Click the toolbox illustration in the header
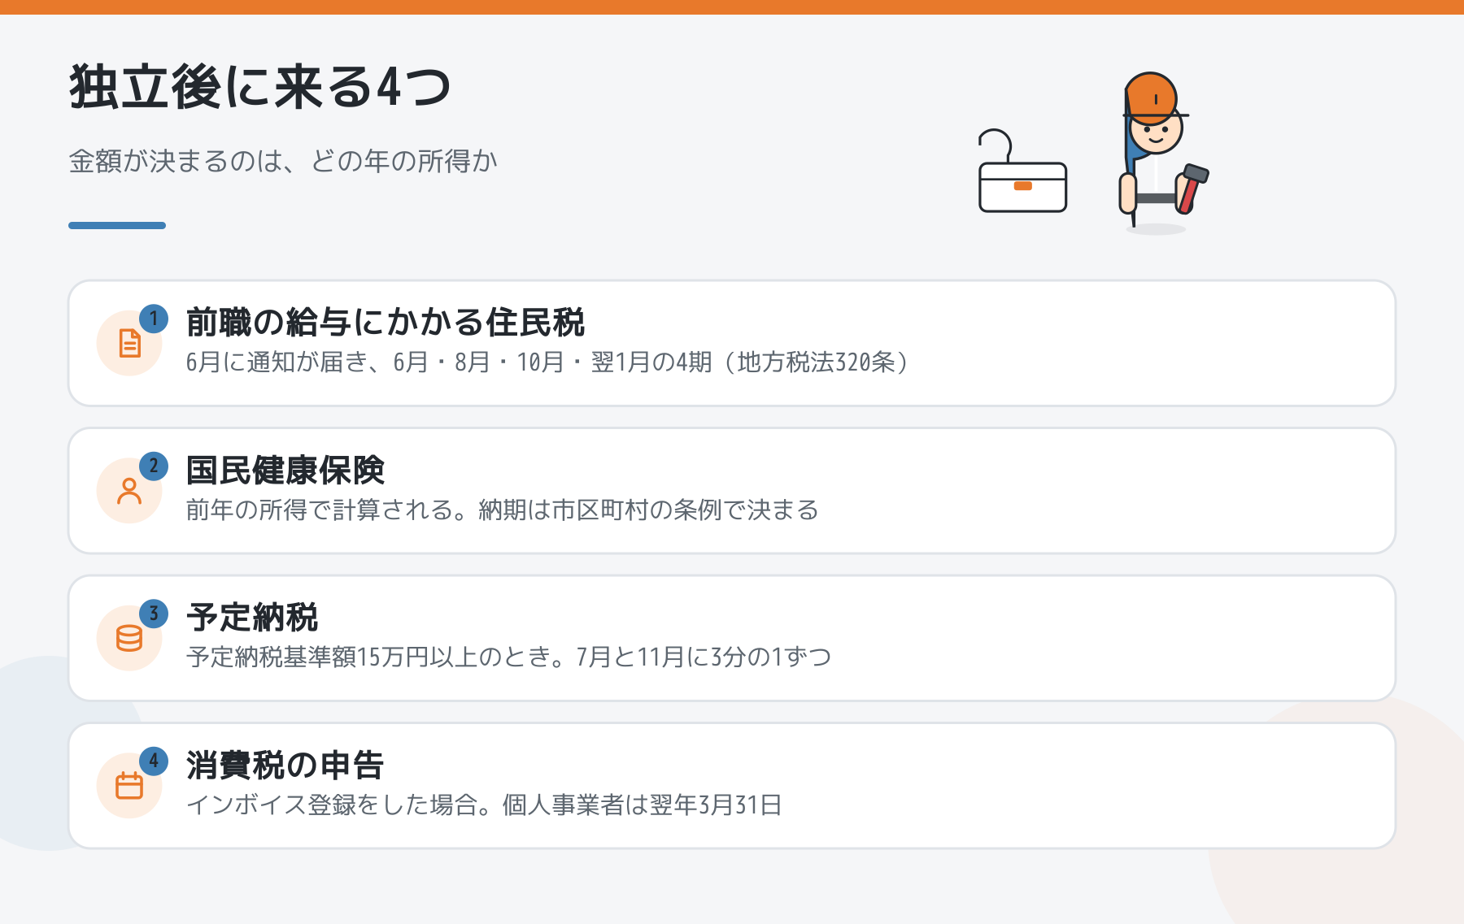Screen dimensions: 1464x924 [1022, 171]
